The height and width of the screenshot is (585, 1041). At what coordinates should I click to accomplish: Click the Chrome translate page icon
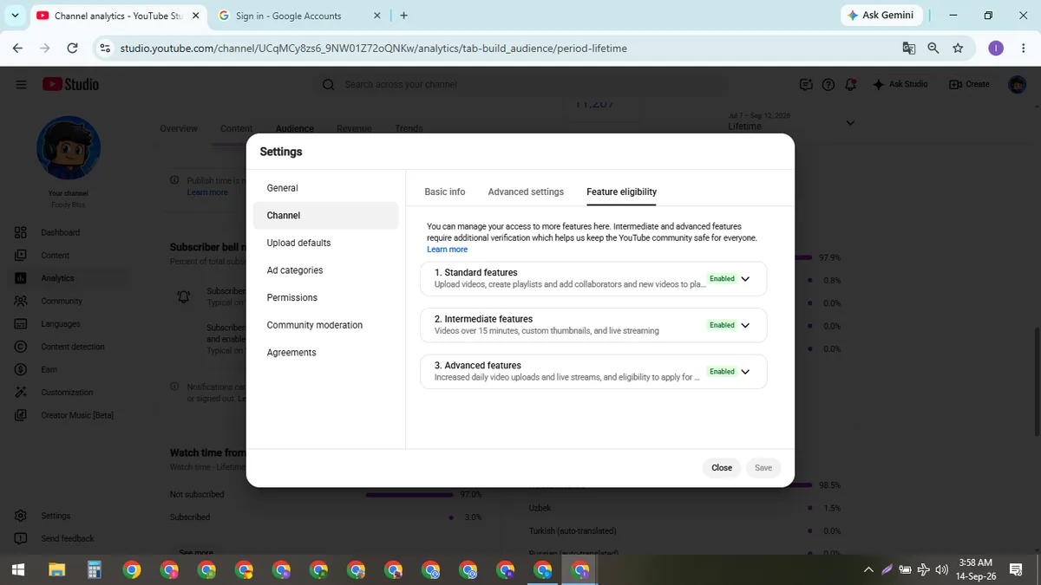point(909,49)
